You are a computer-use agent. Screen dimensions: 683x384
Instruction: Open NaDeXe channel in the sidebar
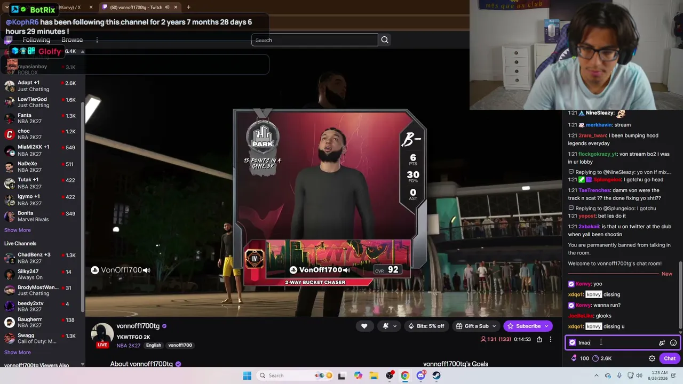[x=42, y=167]
